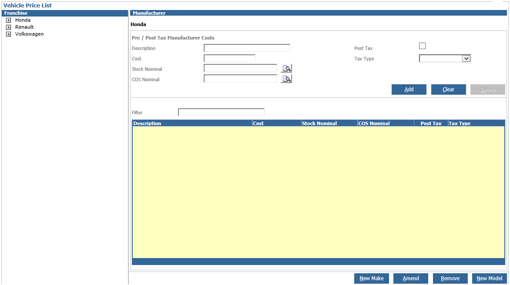The height and width of the screenshot is (285, 510).
Task: Select Renault in the franchise tree
Action: click(x=24, y=27)
